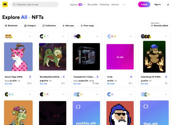Click Buy now on Soccer Doge #4316

tap(8, 84)
